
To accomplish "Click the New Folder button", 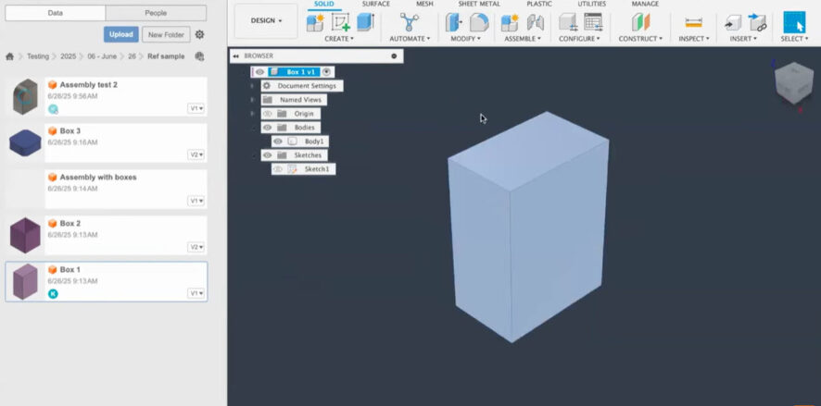I will 166,34.
